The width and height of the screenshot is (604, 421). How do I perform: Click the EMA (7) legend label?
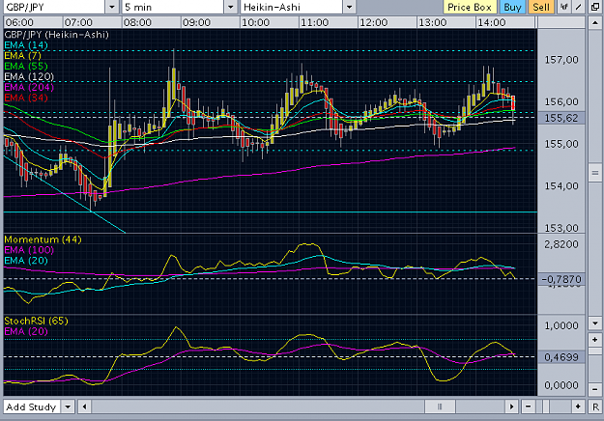[22, 55]
